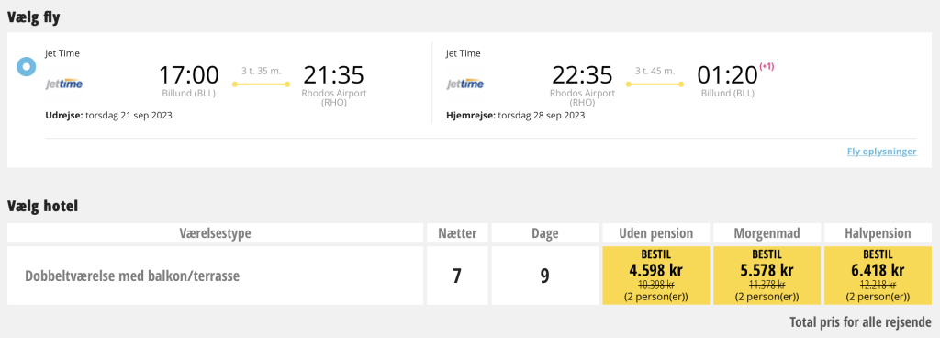Book Halvpension option for 6.418 kr

coord(877,275)
